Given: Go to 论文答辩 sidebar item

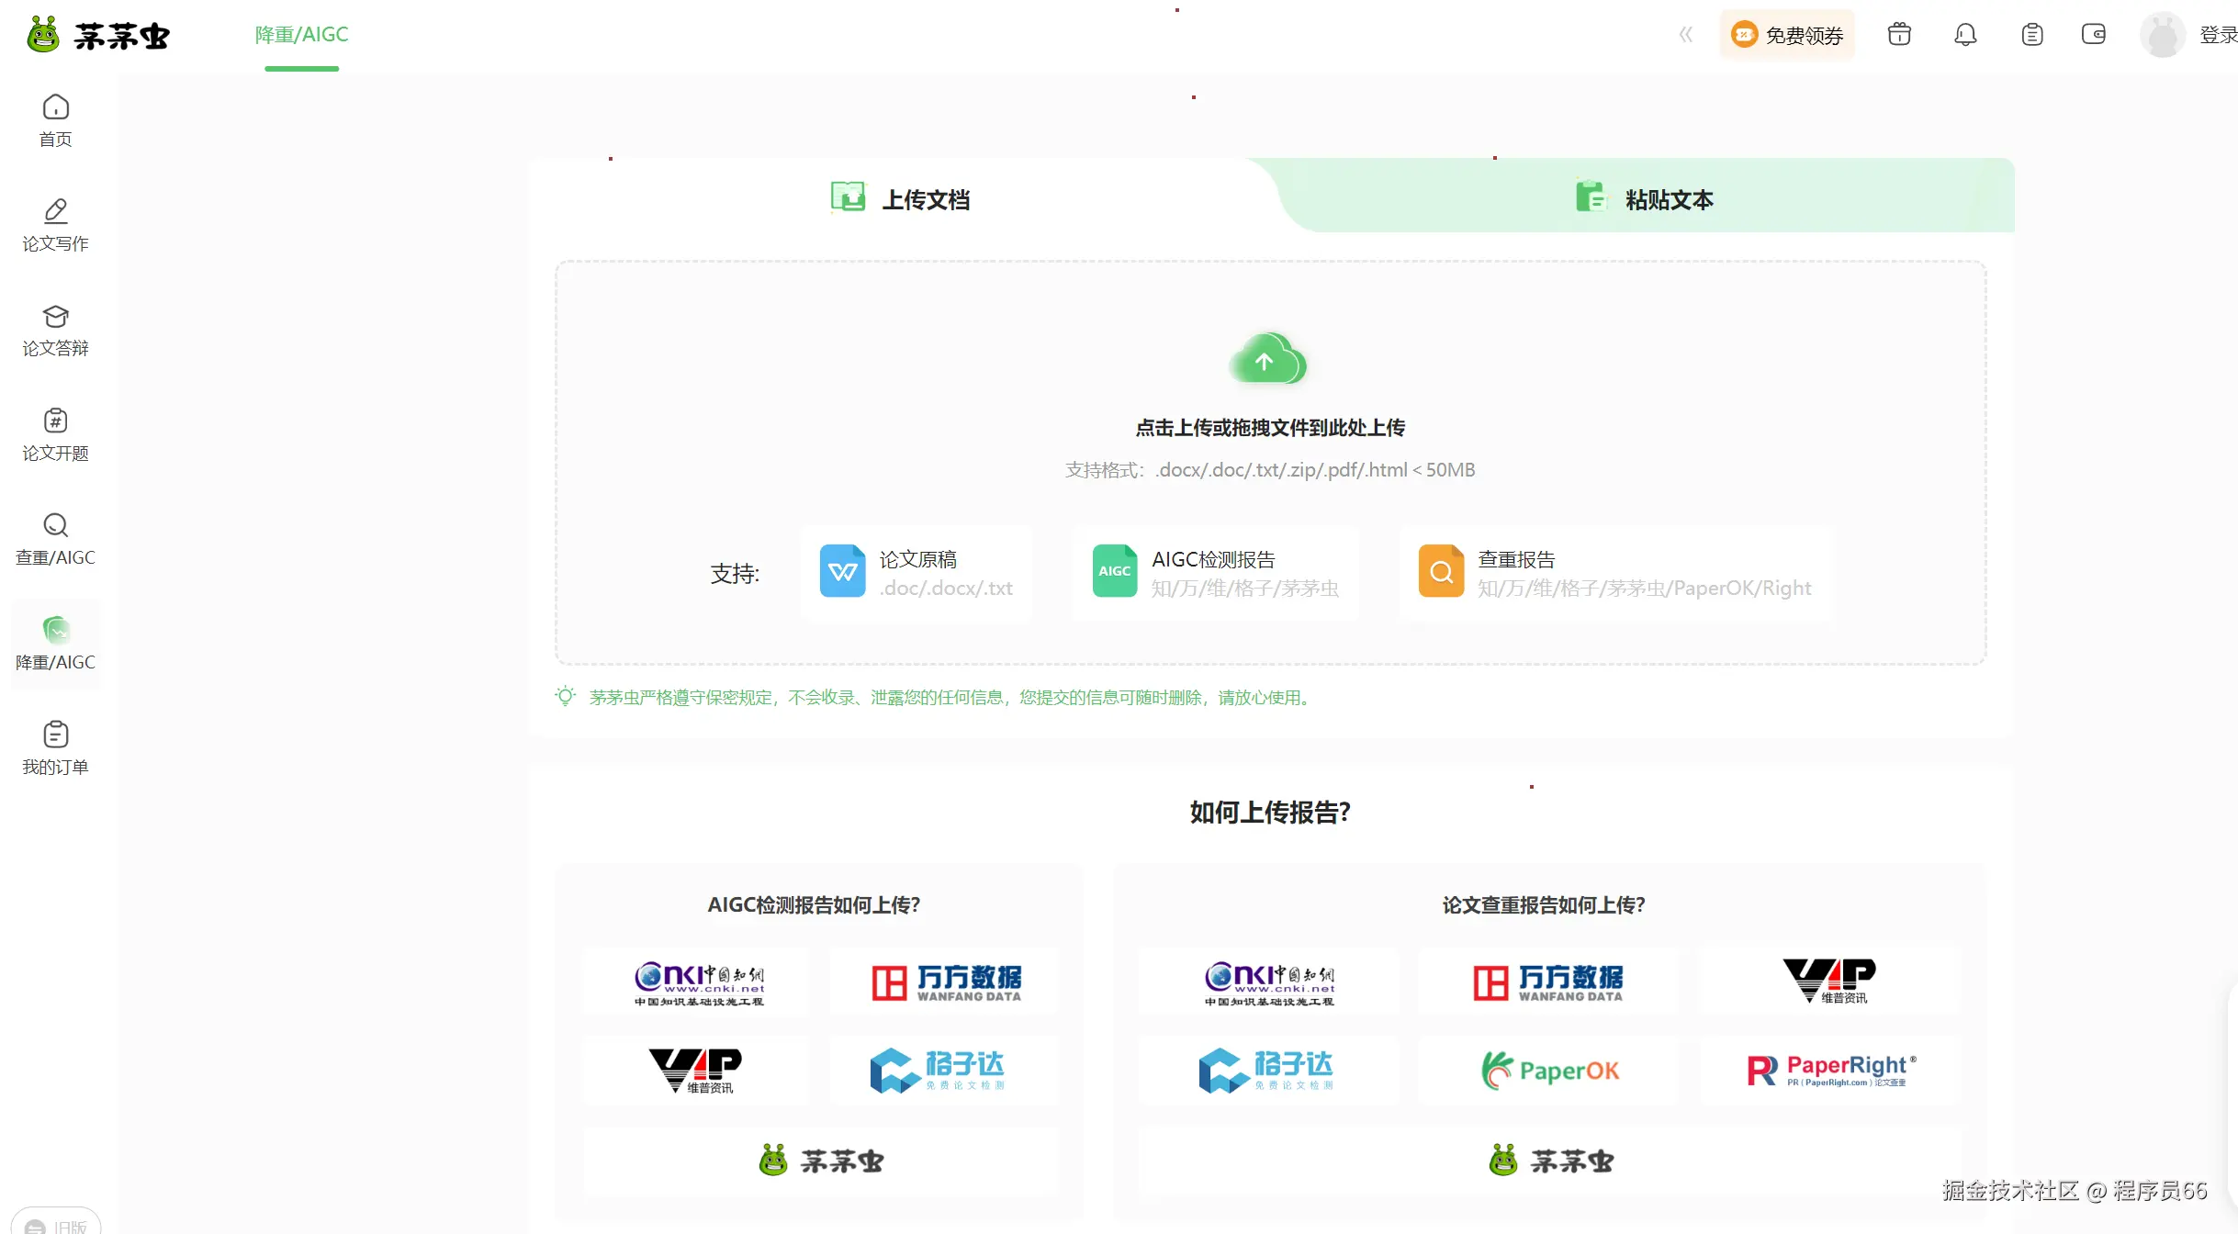Looking at the screenshot, I should (x=55, y=330).
